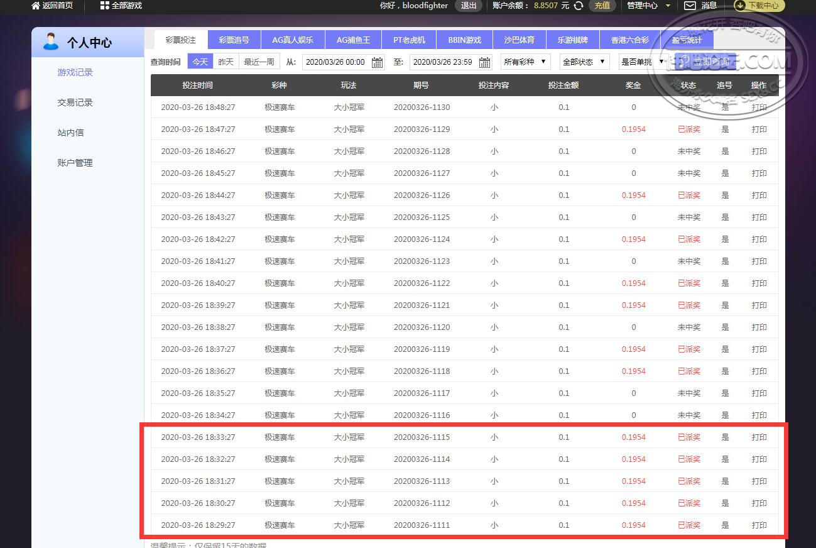816x548 pixels.
Task: Switch to the 乐游棋牌 tab
Action: click(x=572, y=40)
